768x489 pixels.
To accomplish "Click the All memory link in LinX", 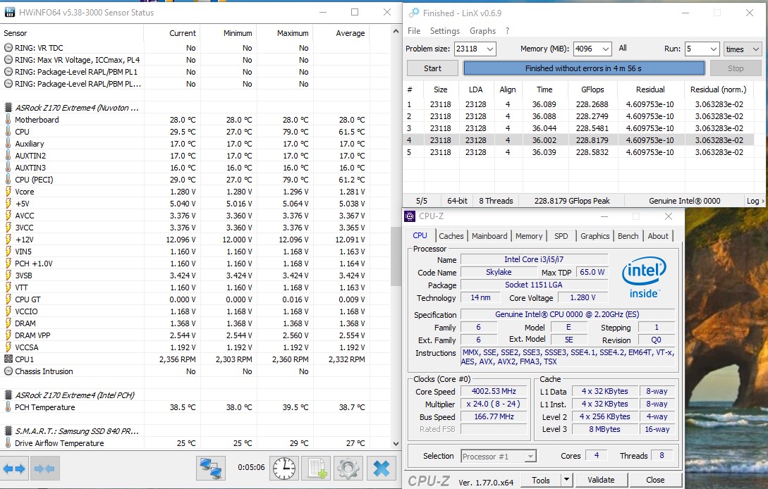I will (623, 48).
